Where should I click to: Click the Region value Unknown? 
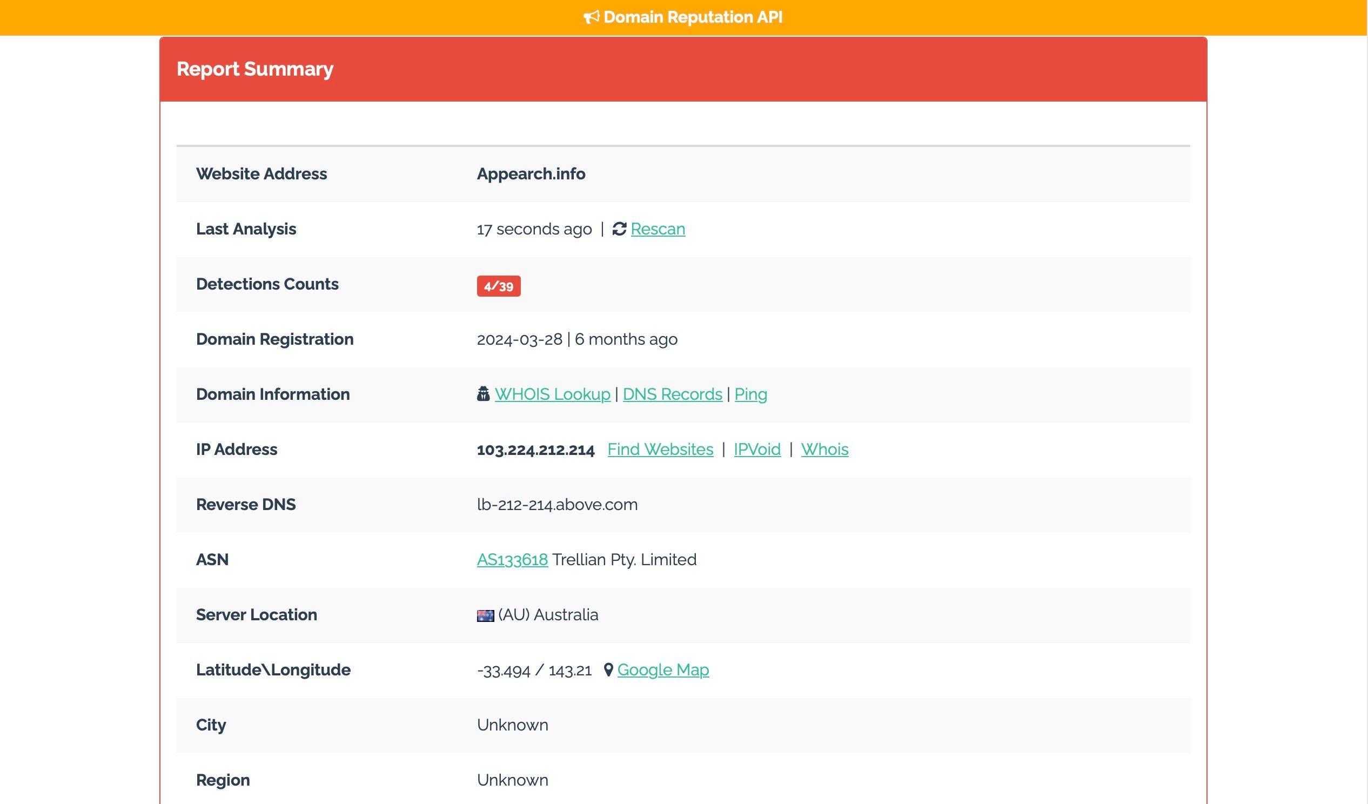[x=512, y=780]
